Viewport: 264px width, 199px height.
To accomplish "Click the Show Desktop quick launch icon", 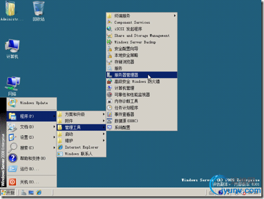I will pyautogui.click(x=31, y=193).
